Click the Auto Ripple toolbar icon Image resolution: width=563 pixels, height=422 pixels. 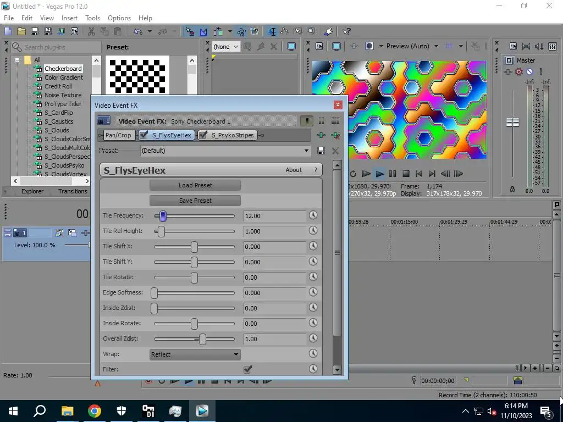pos(218,31)
